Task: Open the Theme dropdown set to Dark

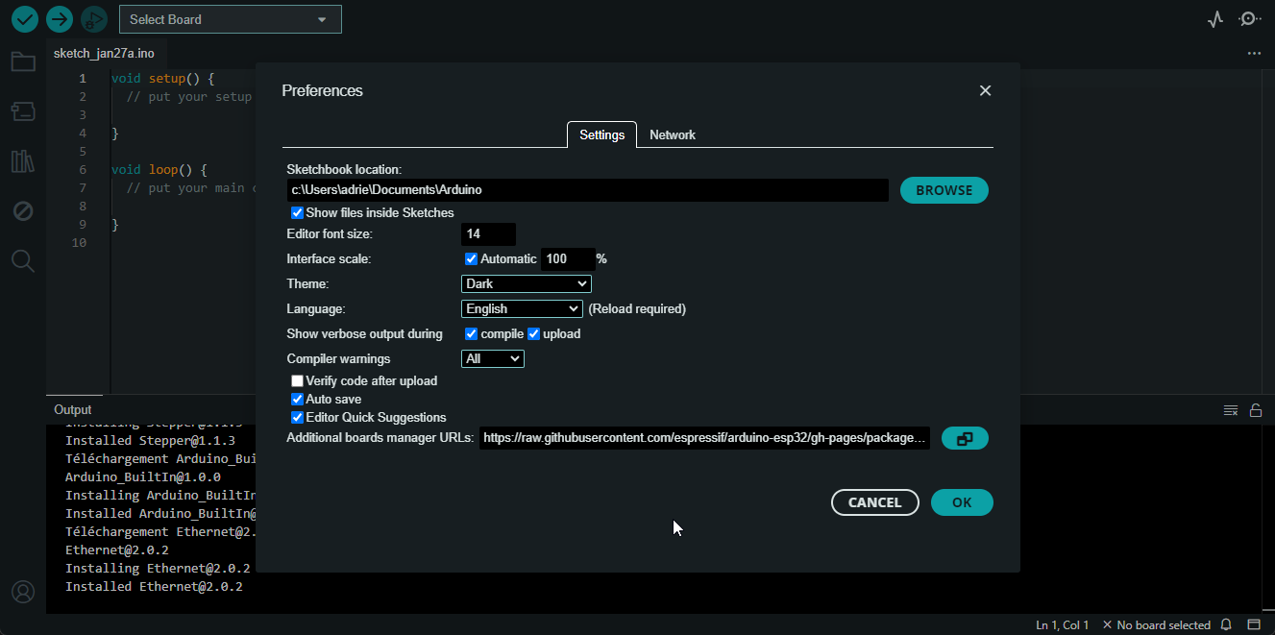Action: (x=527, y=284)
